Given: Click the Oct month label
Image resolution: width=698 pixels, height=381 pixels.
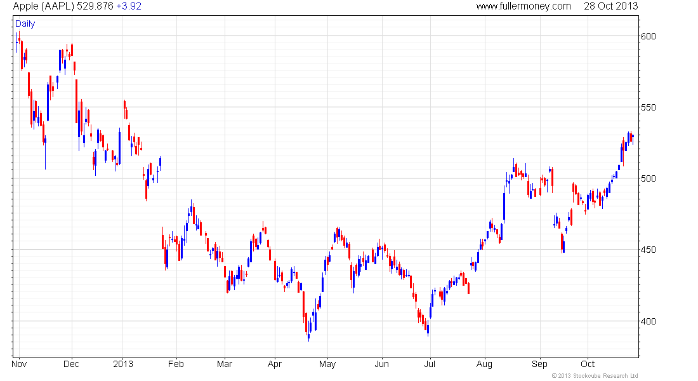Looking at the screenshot, I should point(588,364).
